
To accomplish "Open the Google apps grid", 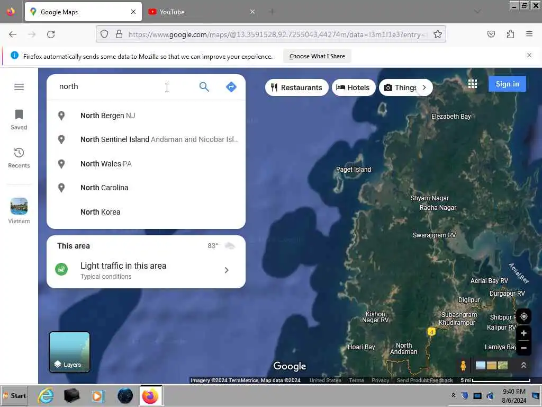I will [473, 84].
